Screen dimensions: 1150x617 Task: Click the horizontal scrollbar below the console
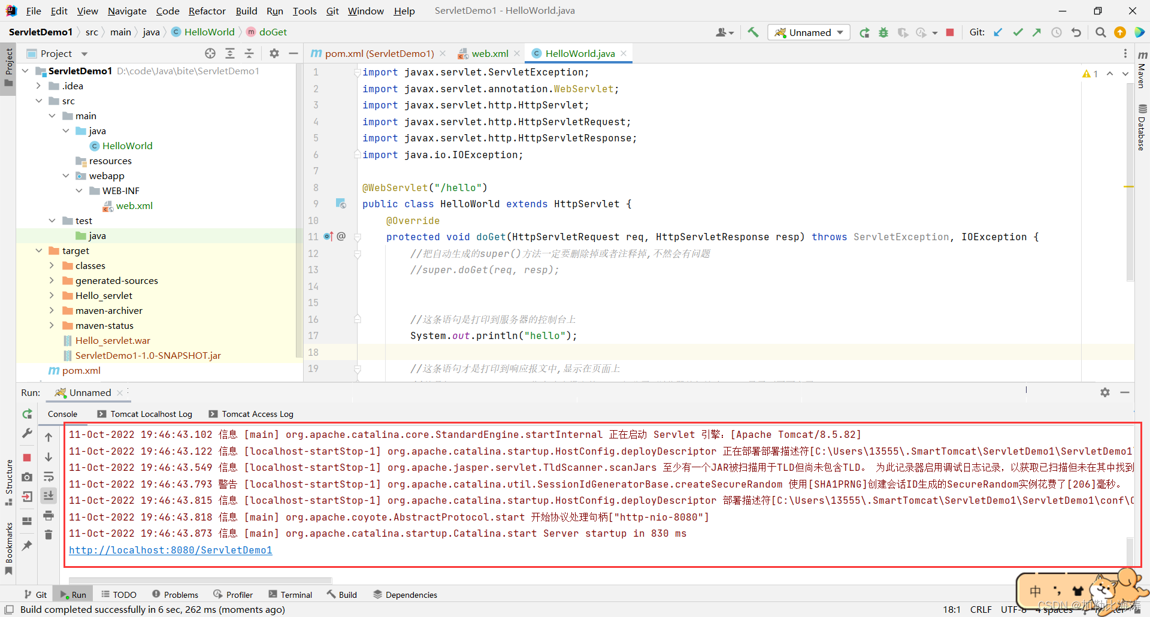coord(201,580)
